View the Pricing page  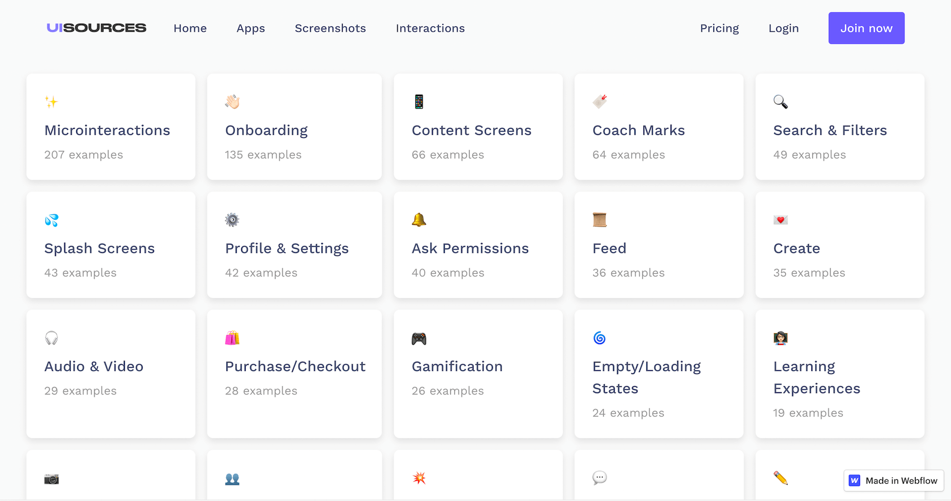click(x=719, y=28)
